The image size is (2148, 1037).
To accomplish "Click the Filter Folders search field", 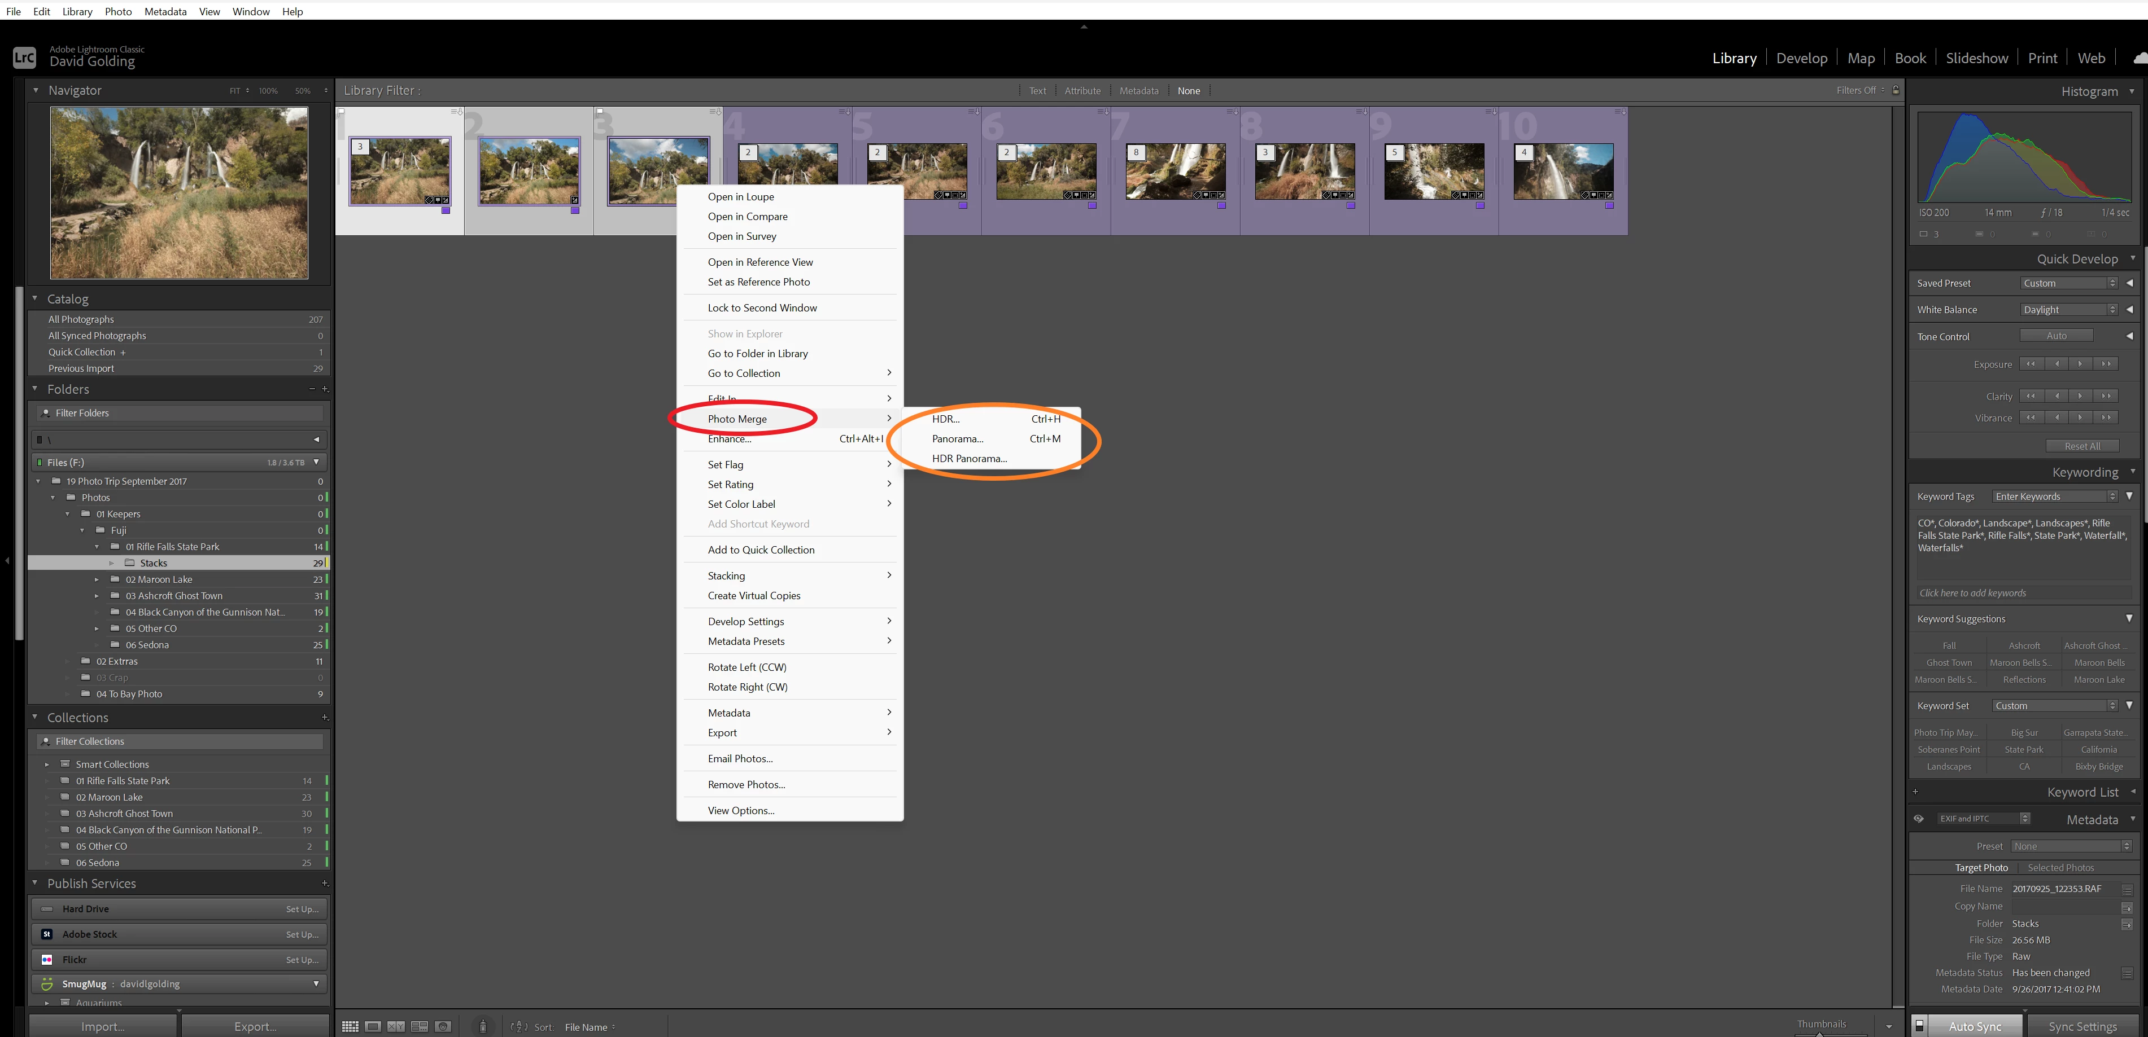I will tap(179, 412).
